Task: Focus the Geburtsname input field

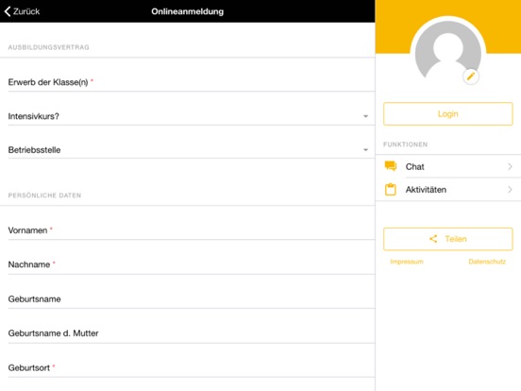Action: click(192, 298)
